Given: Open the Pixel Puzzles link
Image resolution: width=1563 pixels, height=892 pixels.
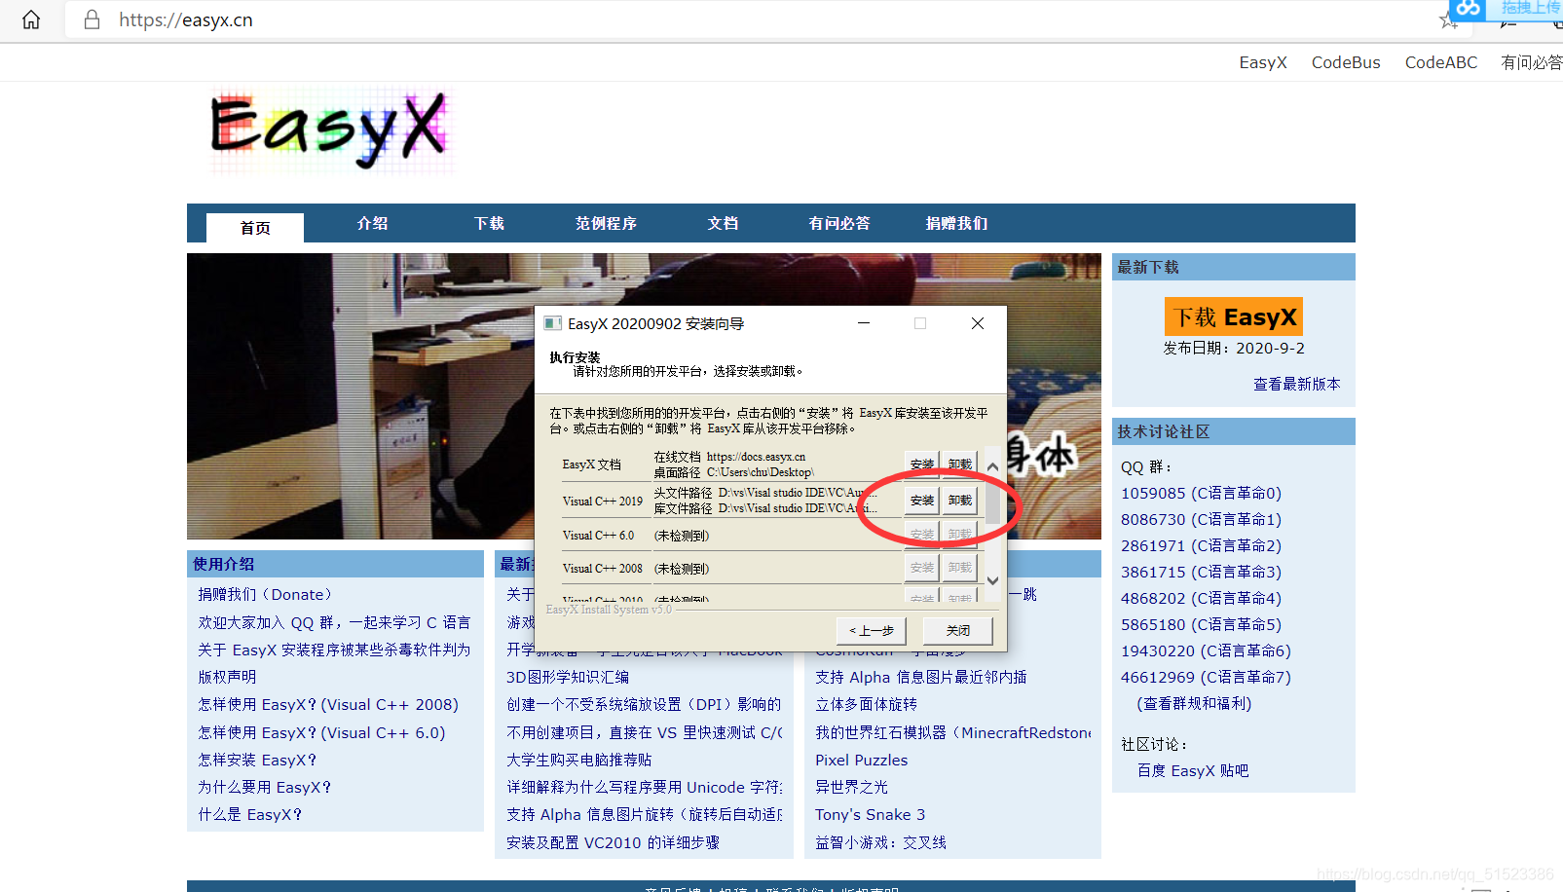Looking at the screenshot, I should tap(861, 760).
